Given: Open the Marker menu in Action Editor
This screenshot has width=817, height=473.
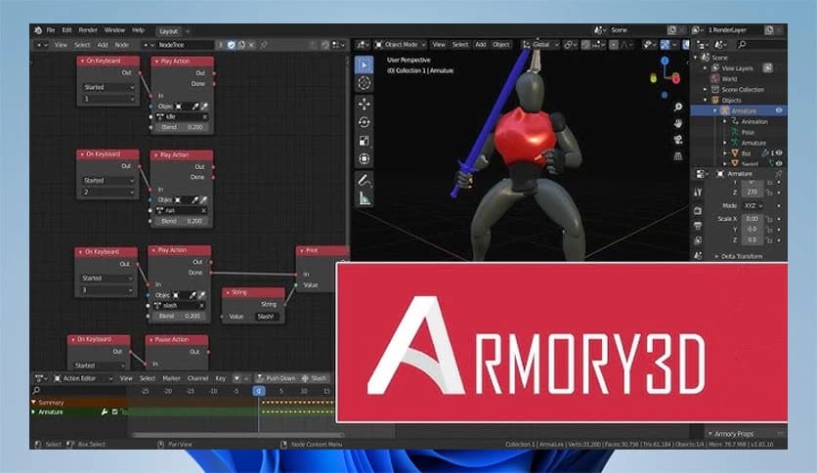Looking at the screenshot, I should click(170, 378).
